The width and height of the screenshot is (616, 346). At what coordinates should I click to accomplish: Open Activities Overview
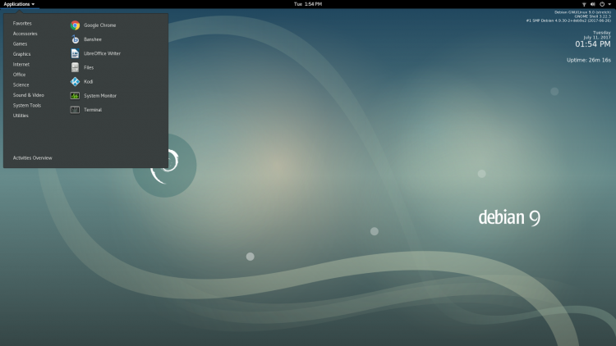point(33,157)
